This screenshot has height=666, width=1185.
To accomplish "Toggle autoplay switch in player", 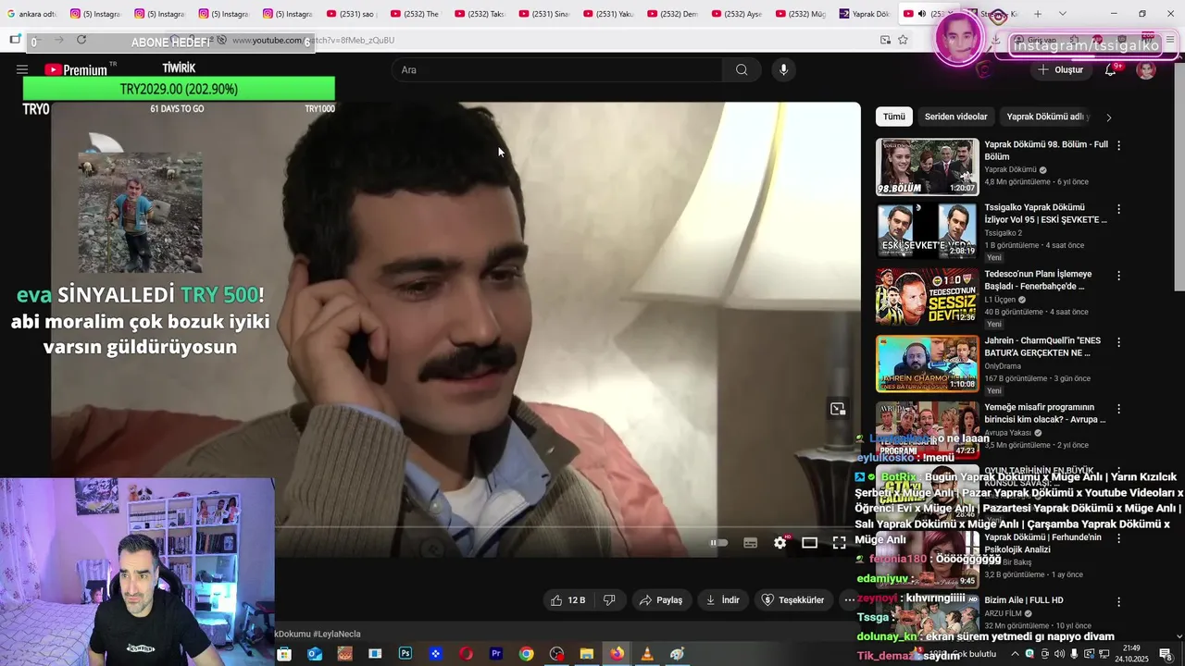I will pyautogui.click(x=719, y=543).
